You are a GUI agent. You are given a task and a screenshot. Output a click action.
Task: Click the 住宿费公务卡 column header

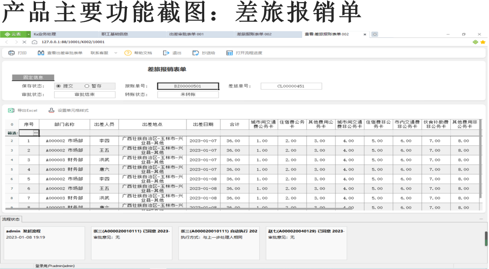point(292,125)
